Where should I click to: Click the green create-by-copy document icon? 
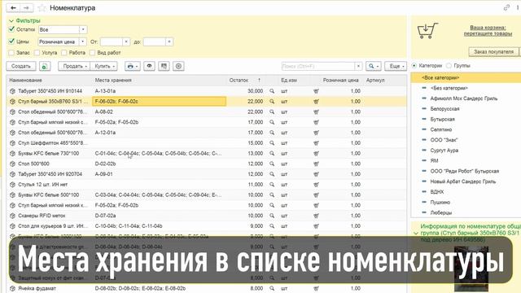[x=45, y=67]
